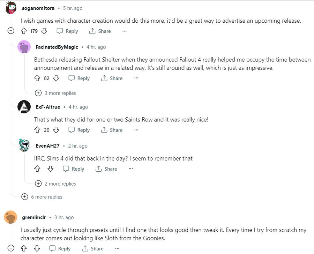Click soganomitora's profile avatar
The width and height of the screenshot is (314, 254).
pos(11,8)
